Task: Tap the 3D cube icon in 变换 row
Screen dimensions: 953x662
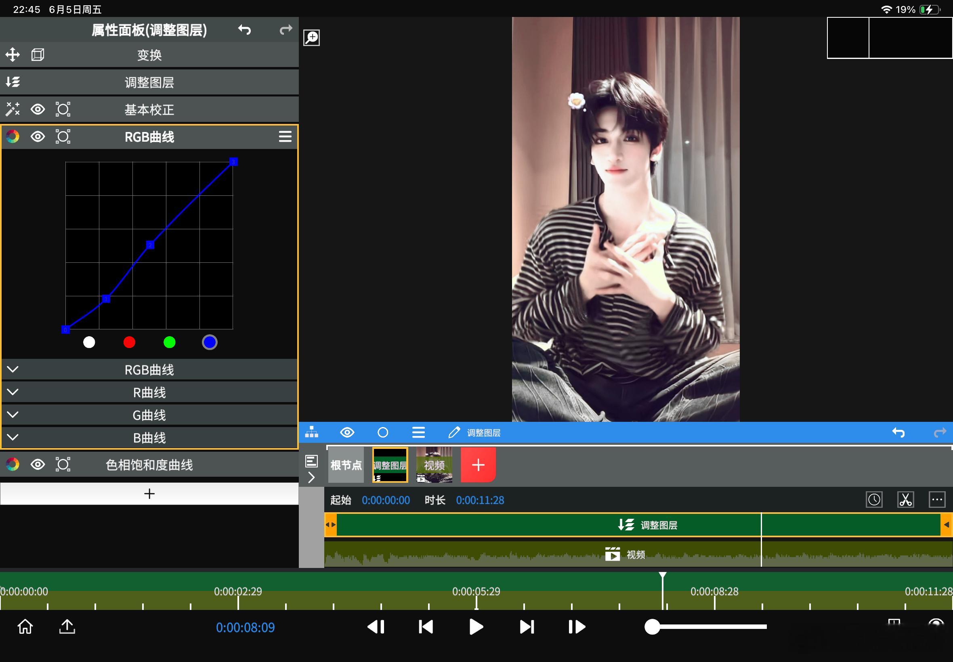Action: pyautogui.click(x=38, y=55)
